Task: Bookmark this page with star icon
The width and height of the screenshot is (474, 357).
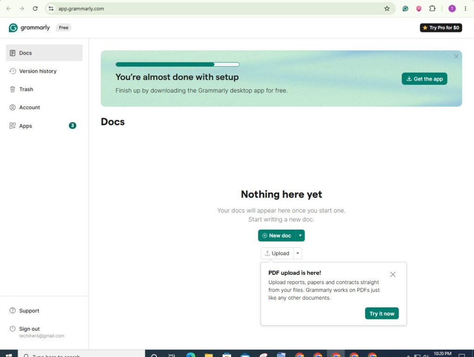Action: point(387,8)
